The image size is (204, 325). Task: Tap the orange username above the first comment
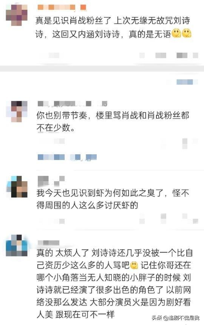point(62,8)
